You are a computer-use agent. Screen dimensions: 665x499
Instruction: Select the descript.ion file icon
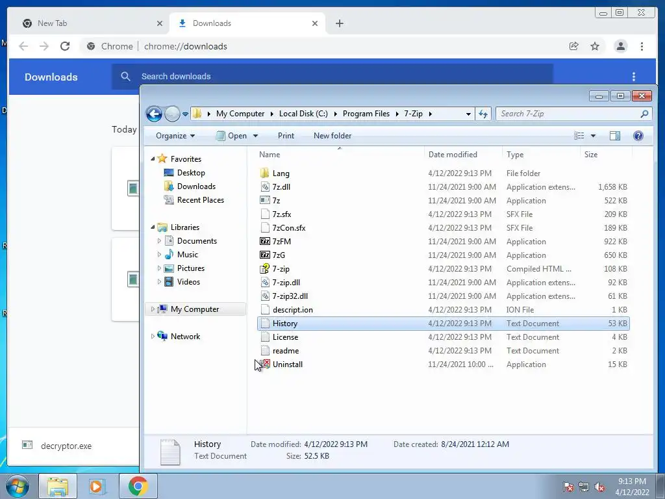265,309
